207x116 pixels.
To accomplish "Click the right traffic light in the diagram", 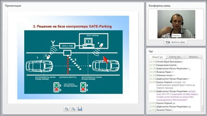I will tap(83, 87).
